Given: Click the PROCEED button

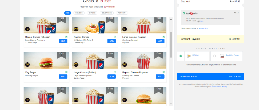Looking at the screenshot, I should point(235,77).
